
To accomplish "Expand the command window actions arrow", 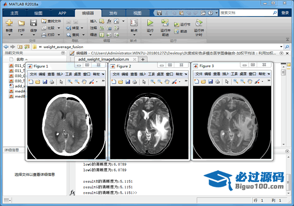I will coord(287,151).
